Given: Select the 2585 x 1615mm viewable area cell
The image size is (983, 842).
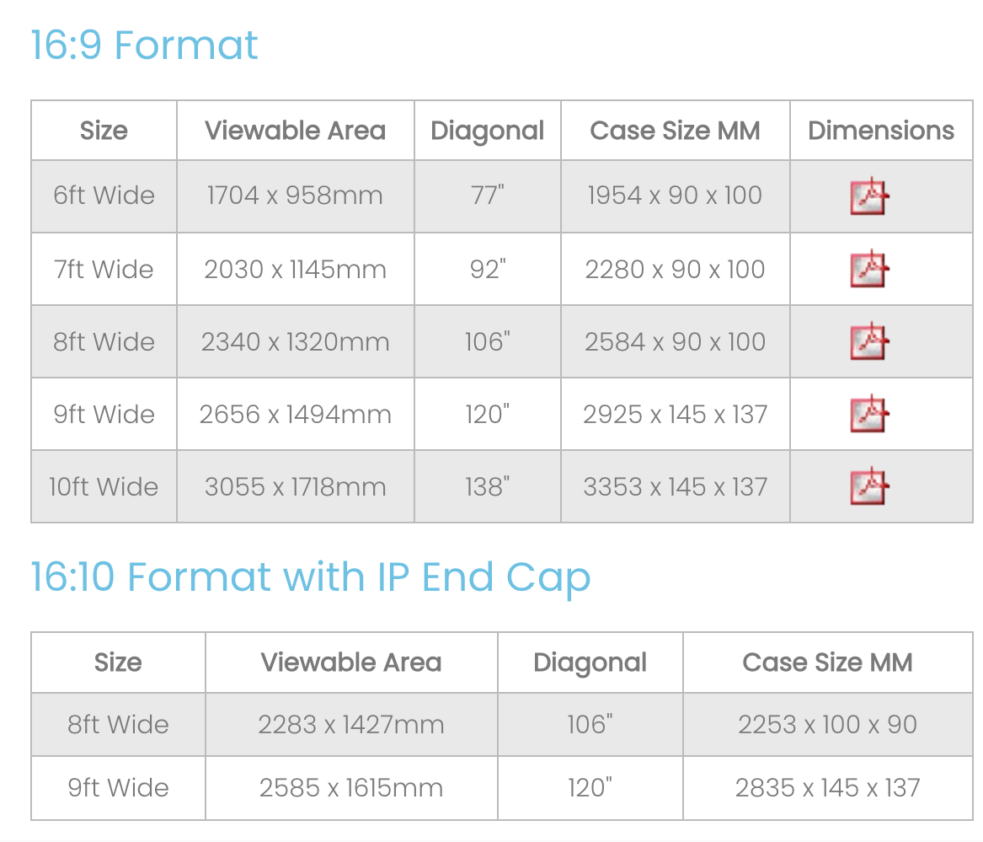Looking at the screenshot, I should point(351,788).
